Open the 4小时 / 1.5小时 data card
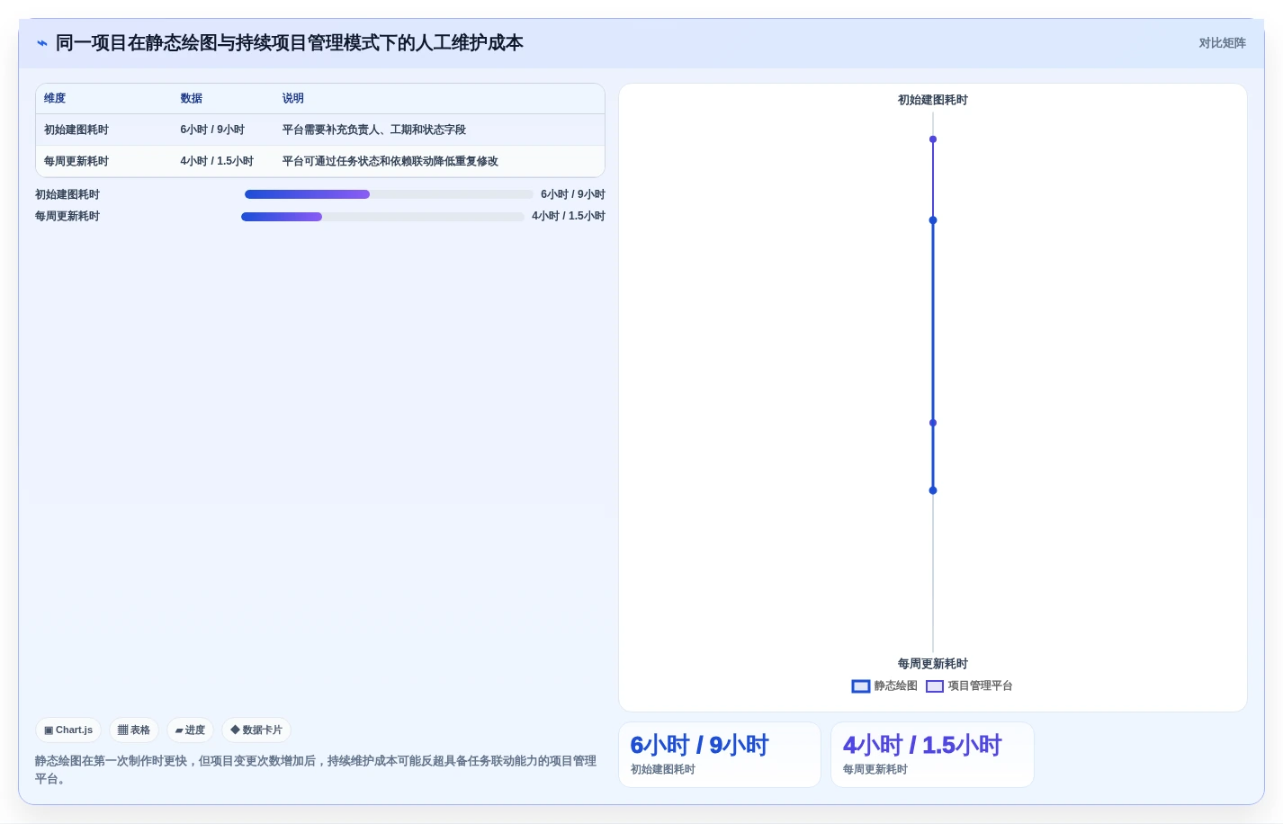1283x824 pixels. [x=932, y=755]
